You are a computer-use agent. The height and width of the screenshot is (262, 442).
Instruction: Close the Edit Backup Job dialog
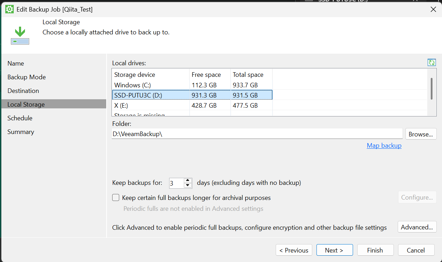pos(434,9)
